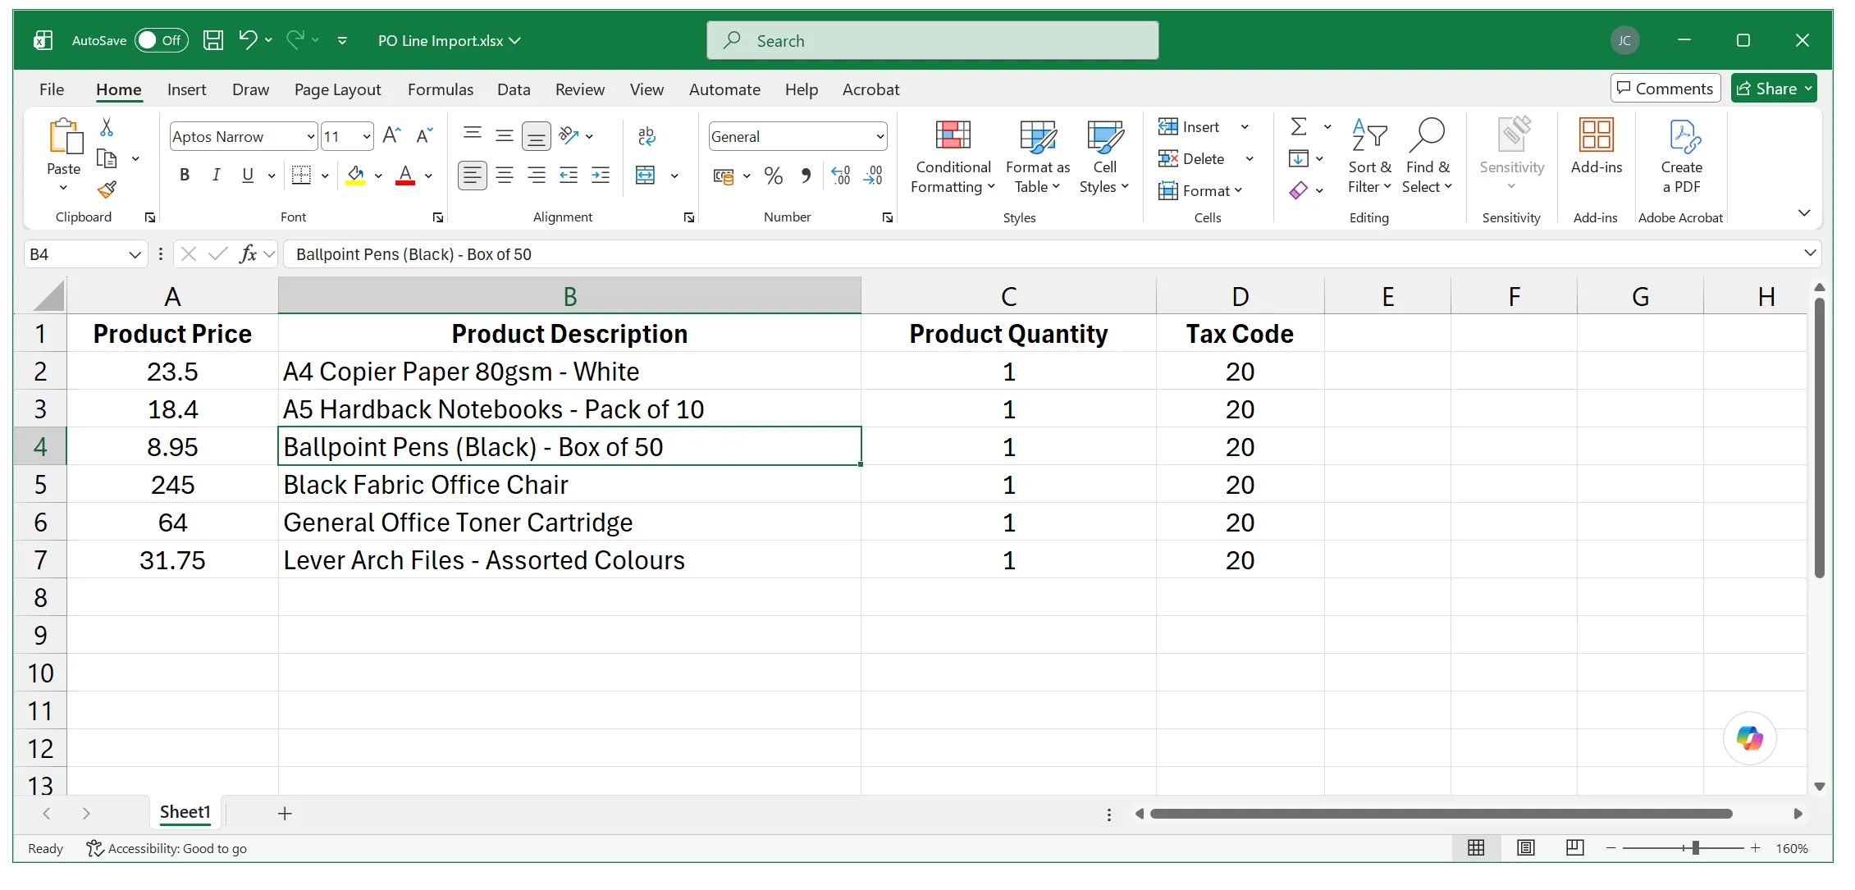Click the Center align icon
Image resolution: width=1855 pixels, height=890 pixels.
(x=505, y=176)
